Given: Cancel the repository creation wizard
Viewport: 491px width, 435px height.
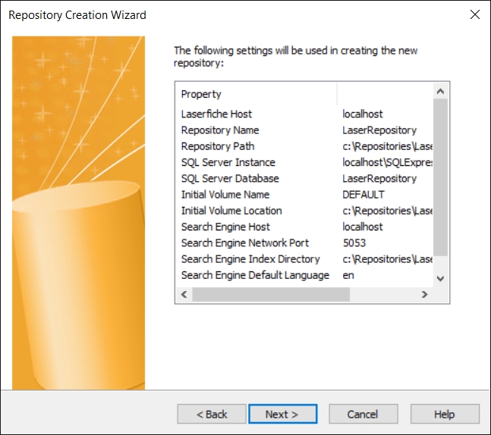Looking at the screenshot, I should pos(364,414).
